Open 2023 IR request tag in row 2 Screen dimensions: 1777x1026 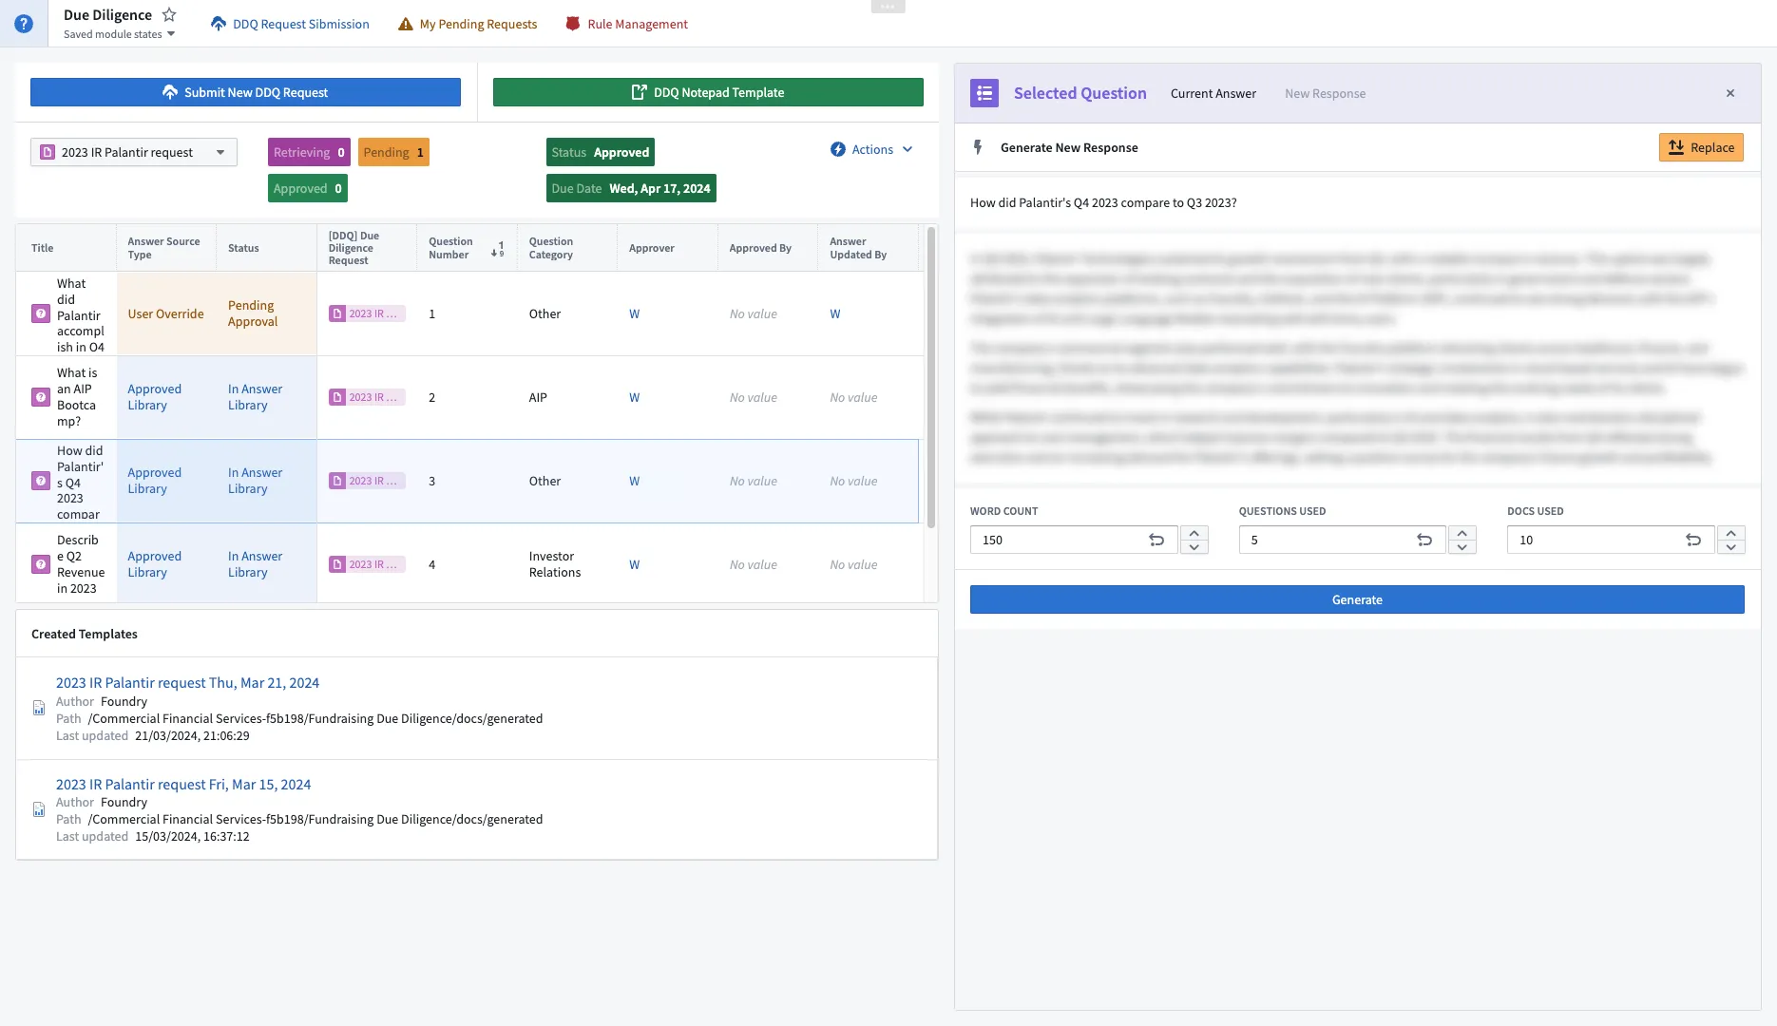pos(367,397)
